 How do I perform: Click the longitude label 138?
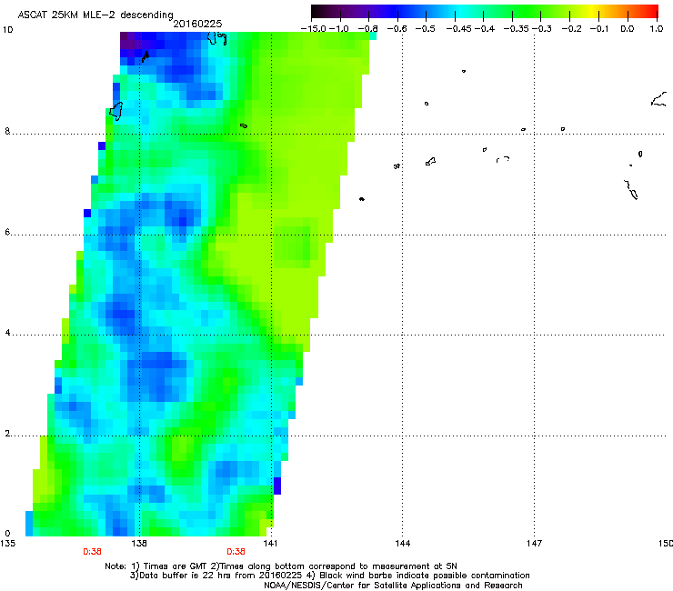click(139, 544)
